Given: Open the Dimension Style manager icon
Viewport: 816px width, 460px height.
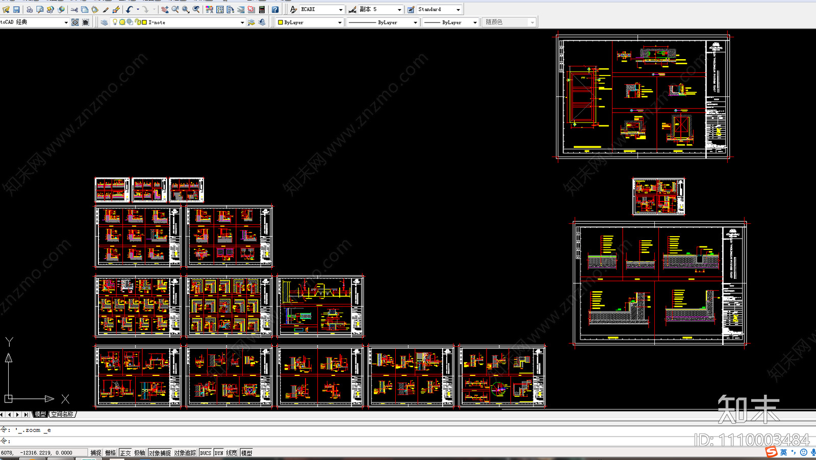Looking at the screenshot, I should (x=352, y=9).
